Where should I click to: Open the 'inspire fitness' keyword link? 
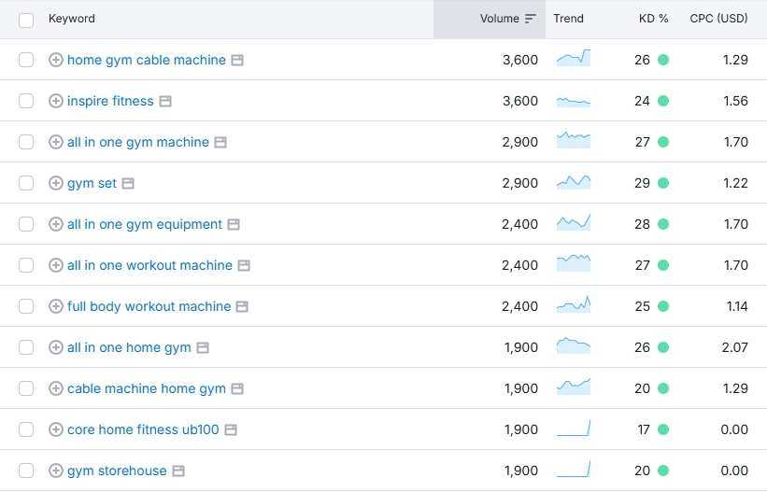(110, 101)
